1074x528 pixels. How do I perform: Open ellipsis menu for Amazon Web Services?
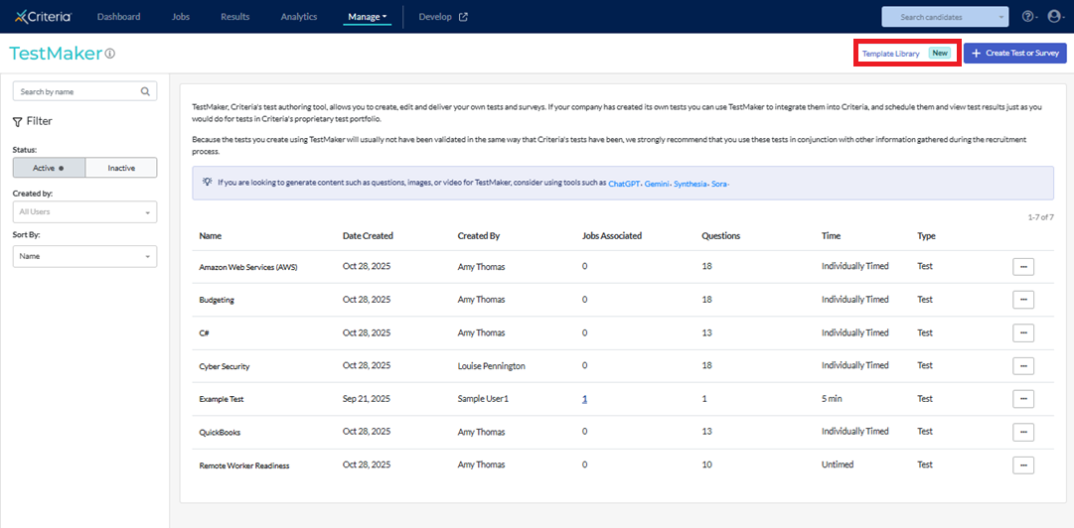[1023, 266]
